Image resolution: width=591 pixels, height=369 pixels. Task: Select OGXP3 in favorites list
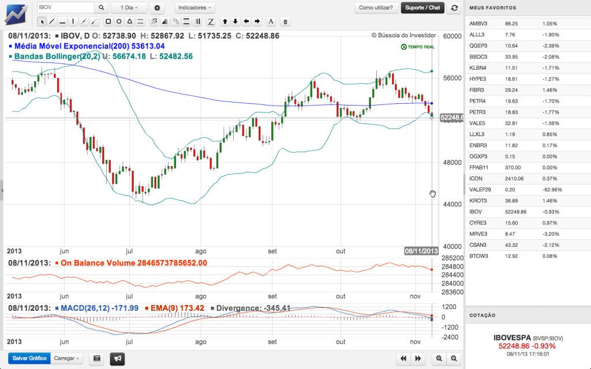point(528,156)
